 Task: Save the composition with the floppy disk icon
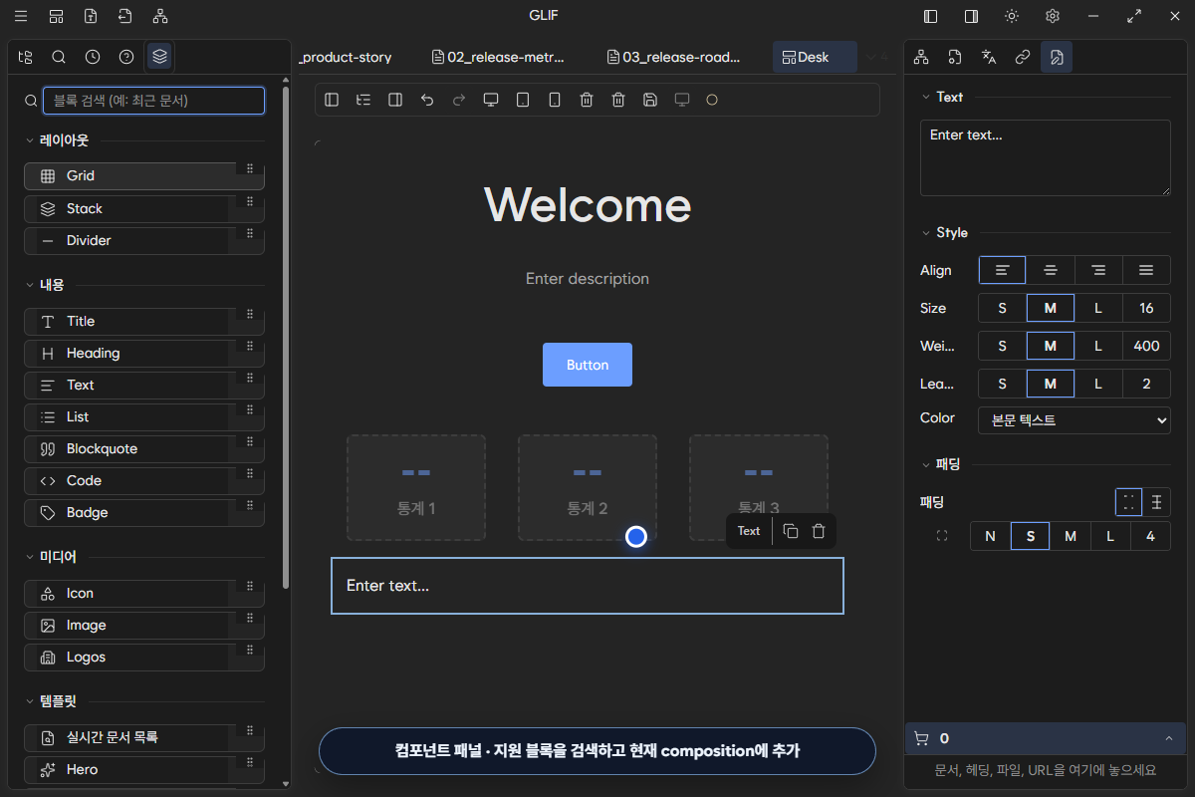[x=650, y=100]
